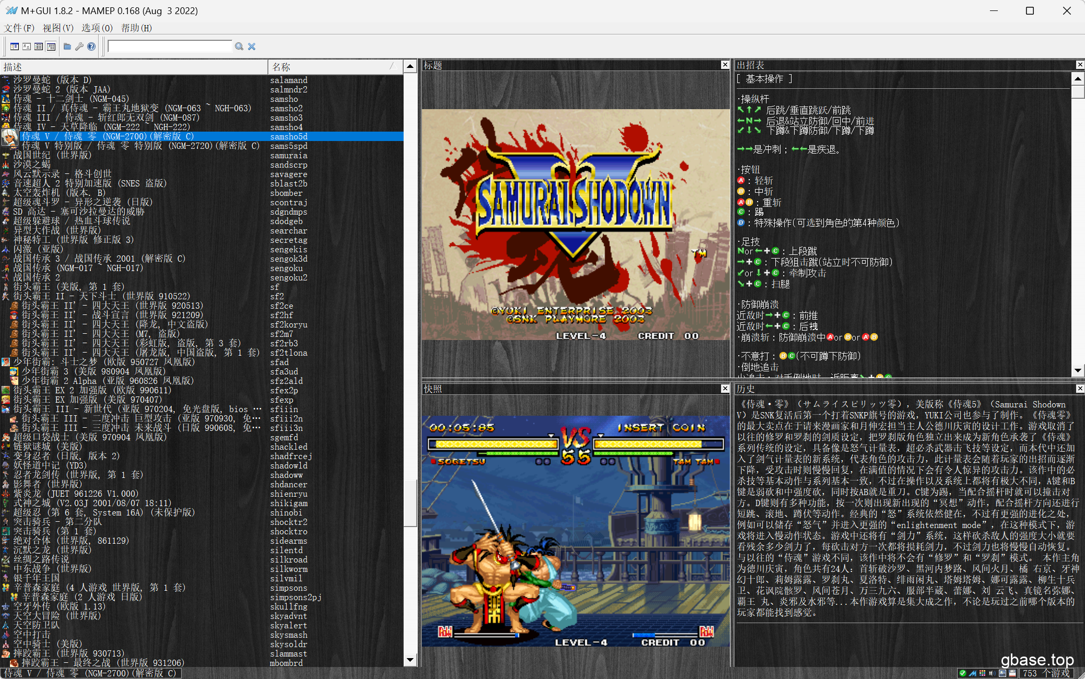This screenshot has width=1085, height=679.
Task: Click the green checkmark status icon
Action: (x=962, y=673)
